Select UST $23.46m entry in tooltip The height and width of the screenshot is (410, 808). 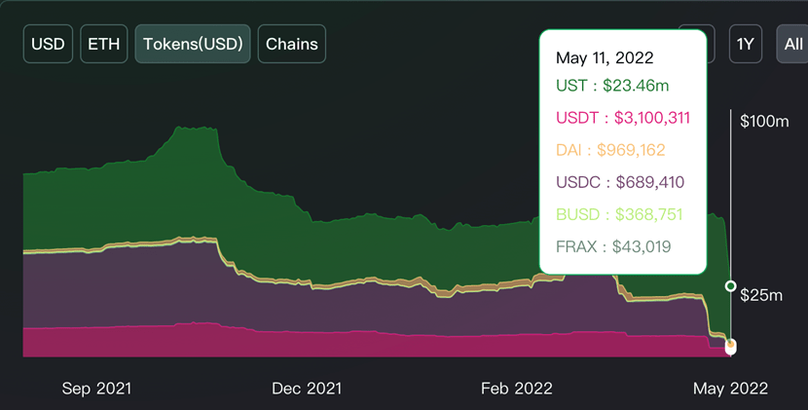click(612, 85)
